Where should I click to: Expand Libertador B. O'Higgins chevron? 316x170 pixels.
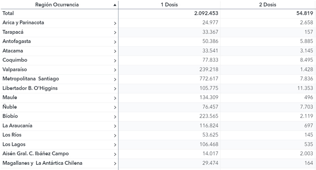(115, 88)
